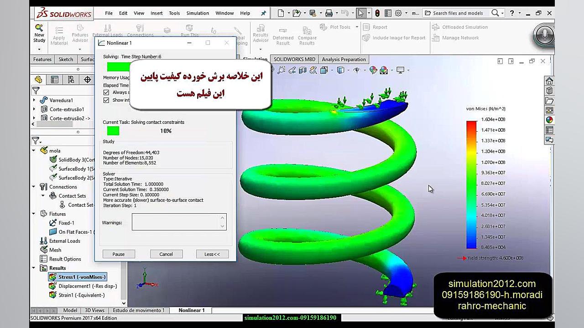Pin the menu bar with pushpin
The height and width of the screenshot is (328, 584).
pos(263,13)
